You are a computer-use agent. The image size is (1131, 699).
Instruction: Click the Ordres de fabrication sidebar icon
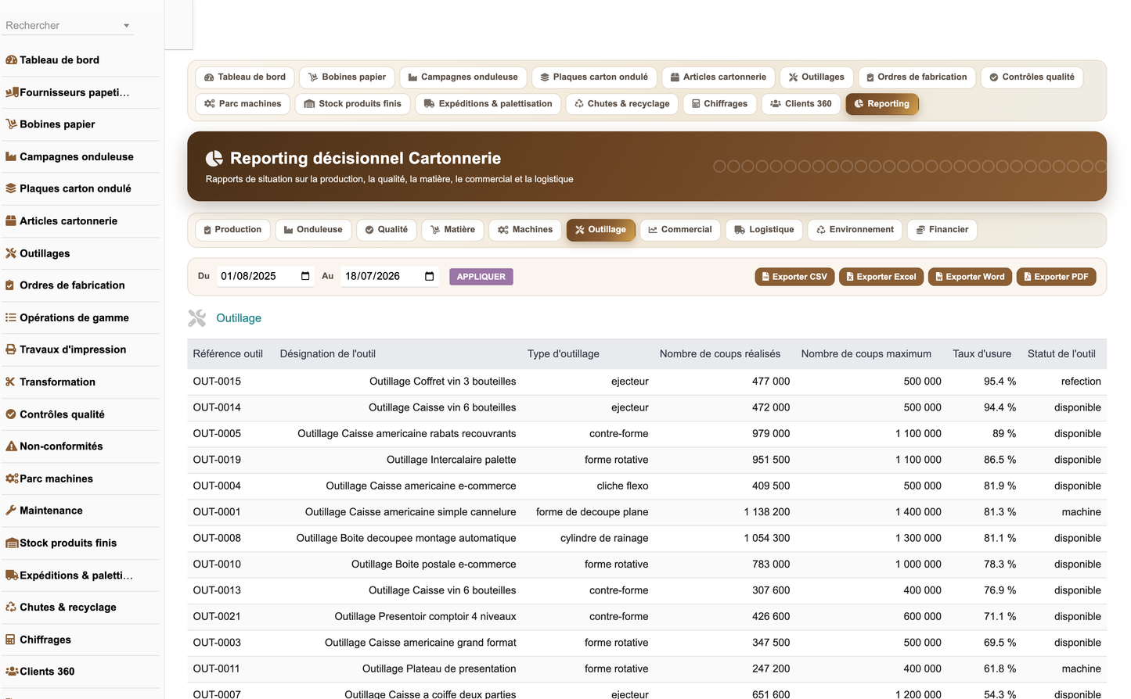pyautogui.click(x=10, y=285)
